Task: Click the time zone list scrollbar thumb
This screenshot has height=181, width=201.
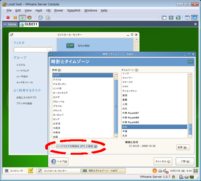Action: pos(190,129)
